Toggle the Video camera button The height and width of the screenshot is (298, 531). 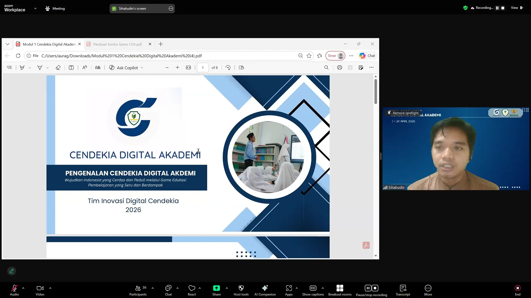click(x=40, y=290)
